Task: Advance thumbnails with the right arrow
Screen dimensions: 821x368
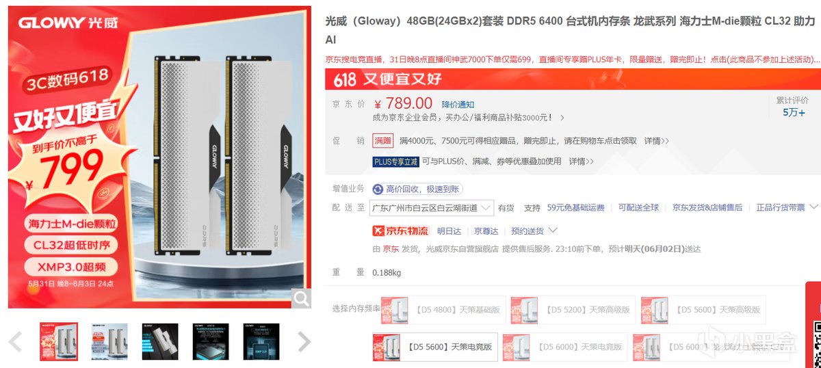Action: 304,341
